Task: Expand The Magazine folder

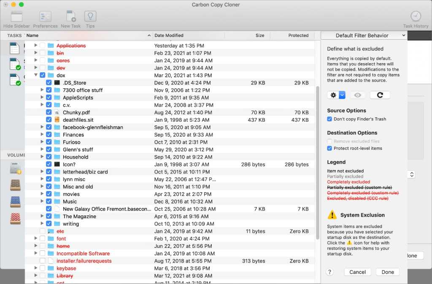Action: (42, 216)
